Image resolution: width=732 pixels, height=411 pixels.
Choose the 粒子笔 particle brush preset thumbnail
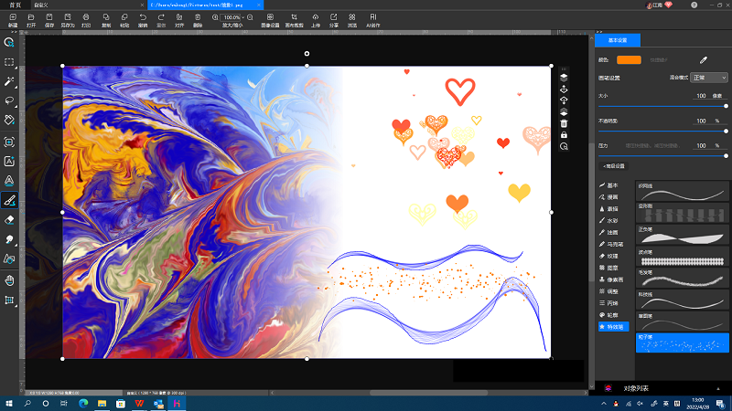pos(683,343)
